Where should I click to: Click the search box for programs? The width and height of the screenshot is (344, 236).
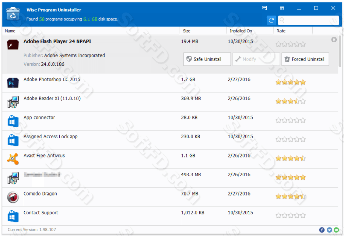[308, 20]
